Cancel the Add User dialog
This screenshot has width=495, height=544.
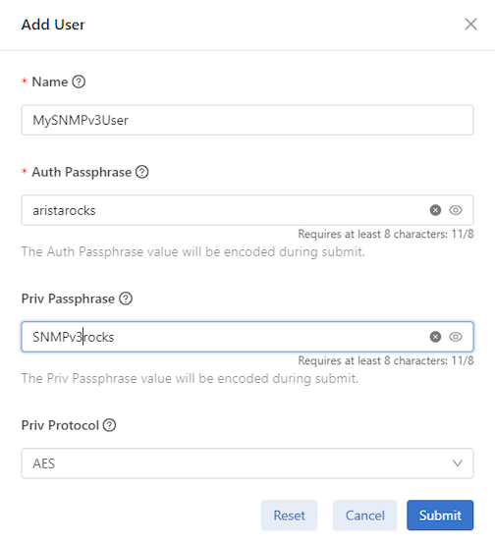pyautogui.click(x=364, y=516)
